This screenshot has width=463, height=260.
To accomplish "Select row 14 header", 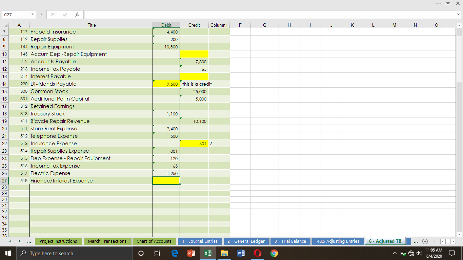I will tap(5, 84).
